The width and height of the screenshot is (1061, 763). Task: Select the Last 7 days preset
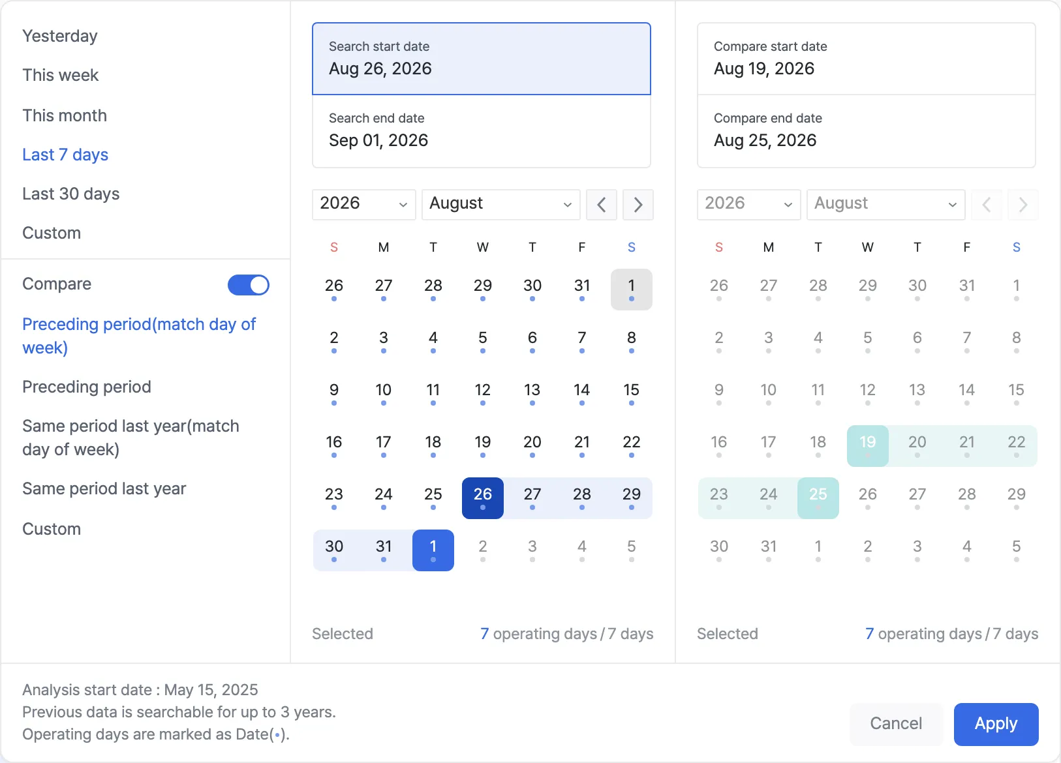(x=65, y=155)
